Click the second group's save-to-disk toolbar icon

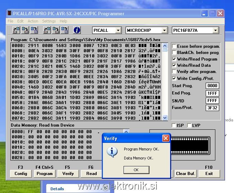(x=56, y=30)
